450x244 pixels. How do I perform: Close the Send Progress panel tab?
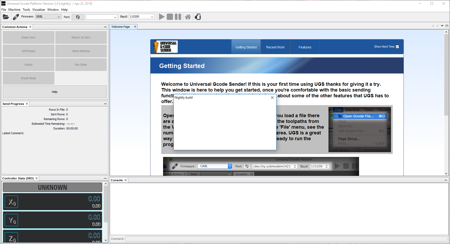27,104
